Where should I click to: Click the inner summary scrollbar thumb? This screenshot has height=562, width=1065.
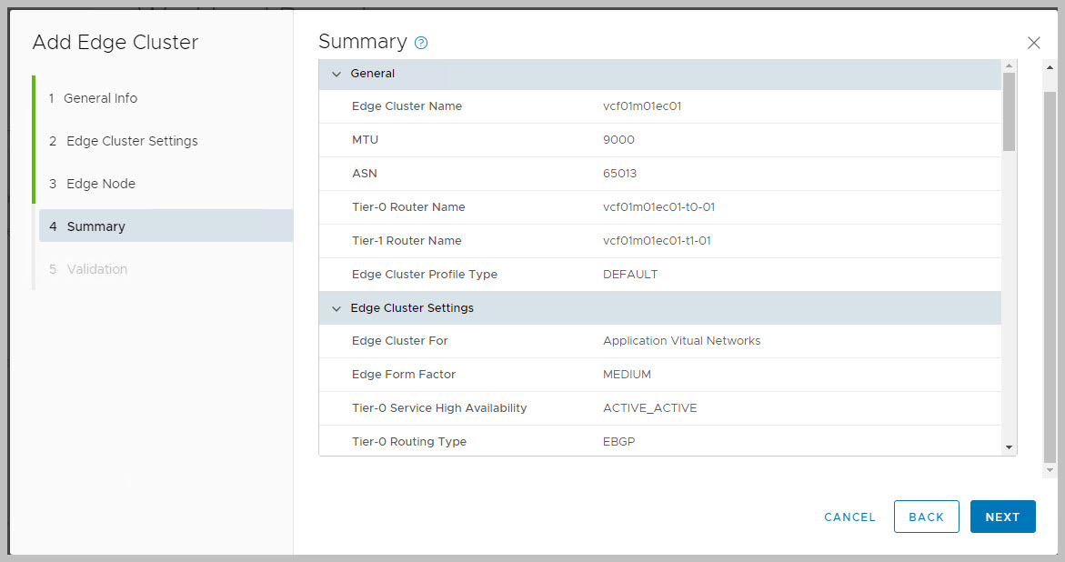1009,111
